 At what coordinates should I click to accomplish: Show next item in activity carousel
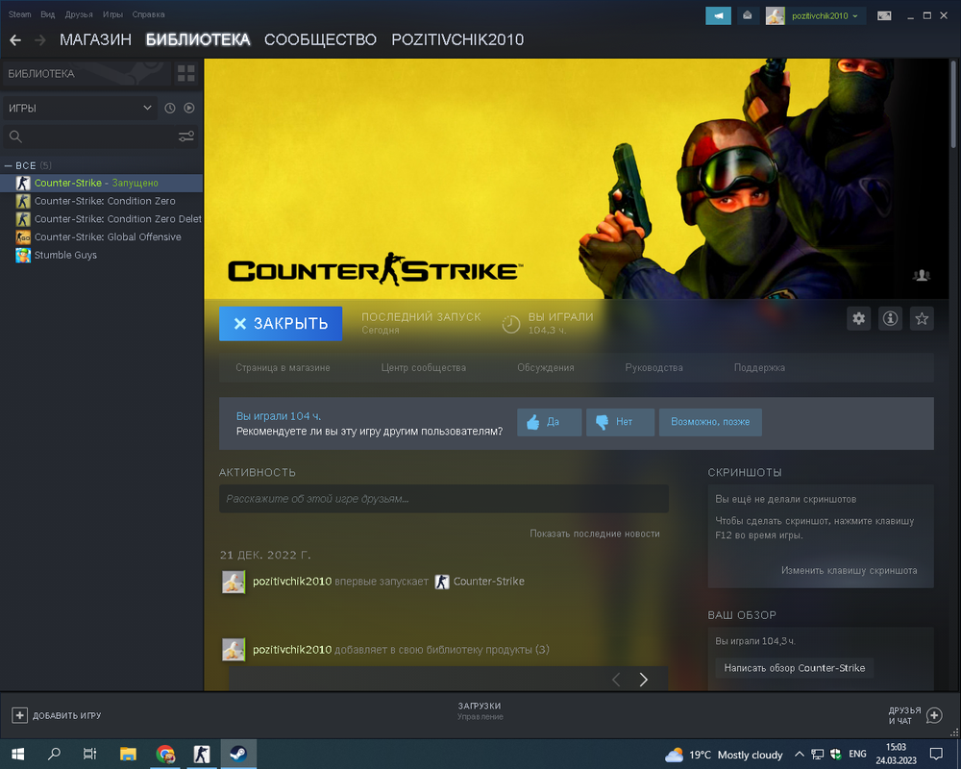tap(644, 680)
